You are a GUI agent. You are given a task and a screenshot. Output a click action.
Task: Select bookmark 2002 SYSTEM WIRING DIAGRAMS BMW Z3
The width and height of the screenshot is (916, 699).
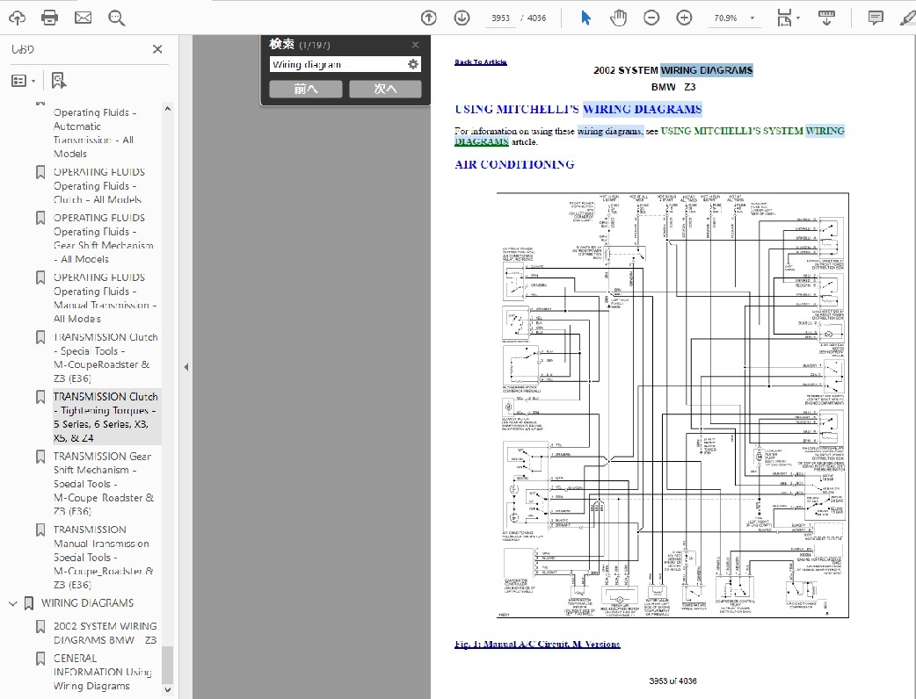(x=105, y=633)
